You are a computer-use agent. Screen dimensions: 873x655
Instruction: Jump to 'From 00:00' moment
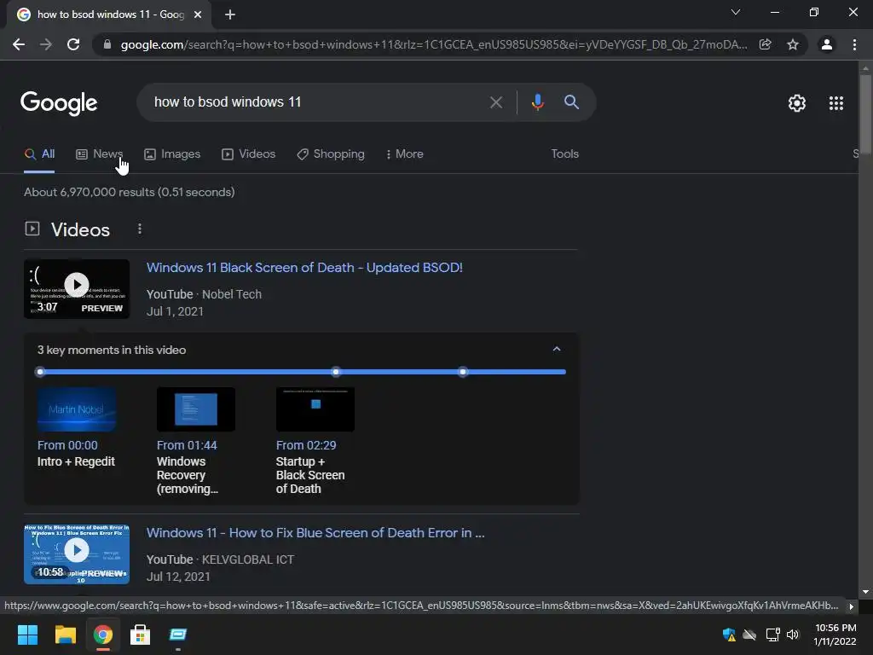tap(67, 445)
